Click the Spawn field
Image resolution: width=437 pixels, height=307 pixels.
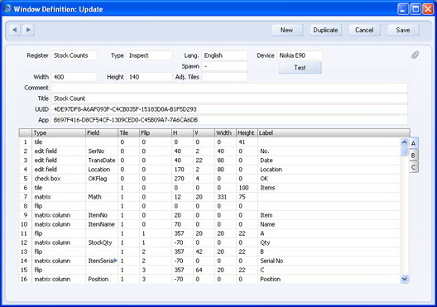pyautogui.click(x=224, y=66)
